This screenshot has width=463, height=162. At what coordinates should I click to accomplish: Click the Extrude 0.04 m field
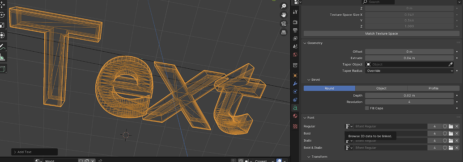click(409, 58)
